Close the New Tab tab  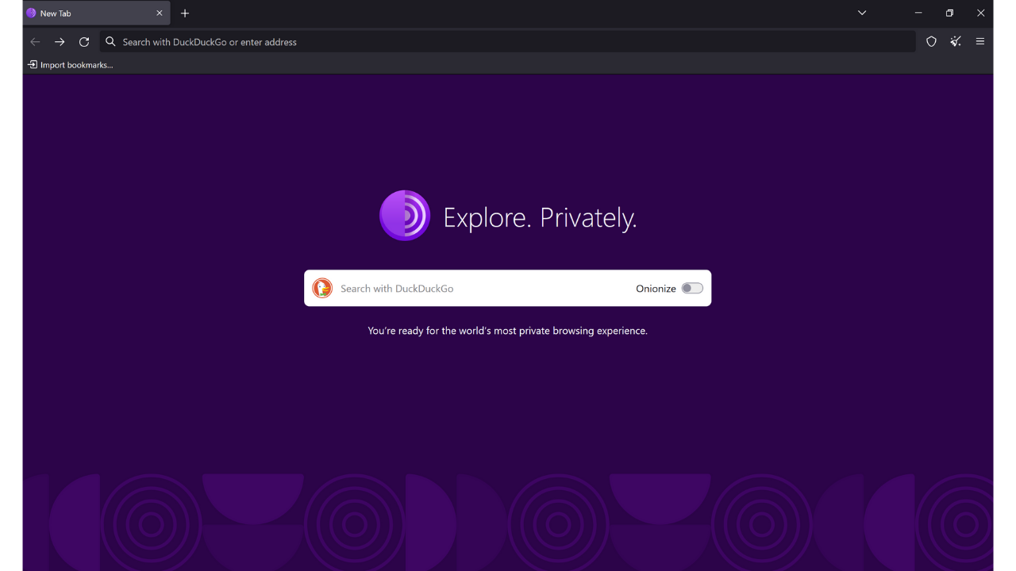159,13
